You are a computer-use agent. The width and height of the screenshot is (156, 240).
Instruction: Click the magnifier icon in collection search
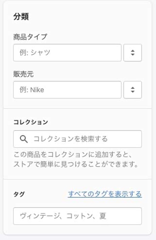click(24, 139)
